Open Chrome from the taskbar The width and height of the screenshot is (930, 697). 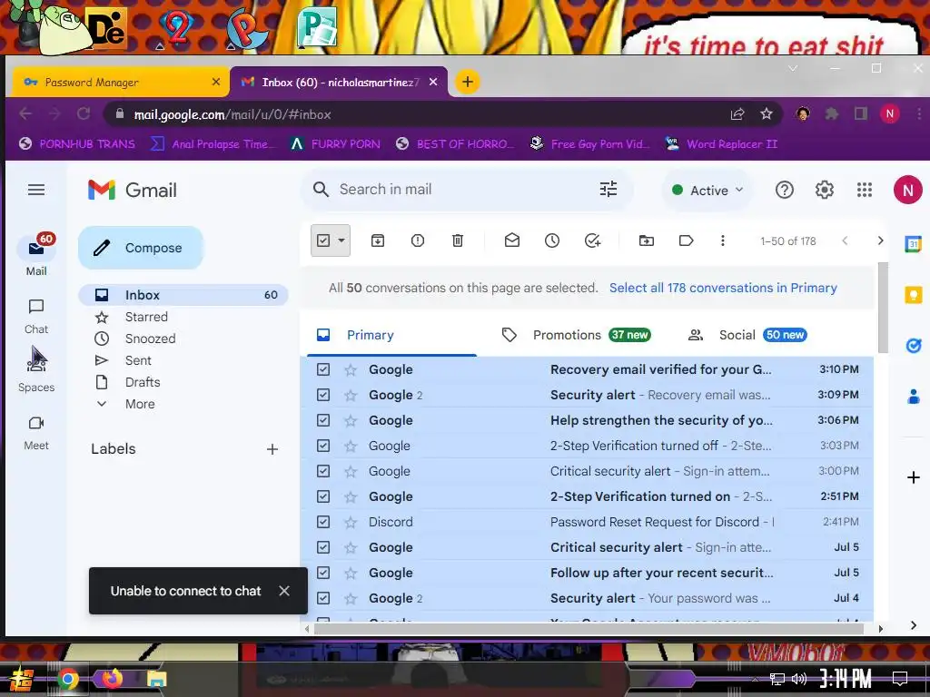67,679
